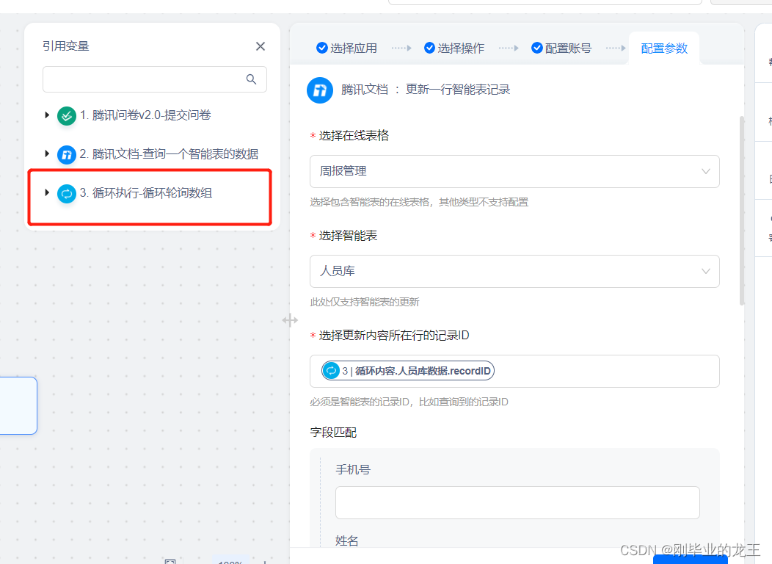Select 3. 循环执行-循环轮询数组 text
The width and height of the screenshot is (772, 564).
[x=146, y=193]
